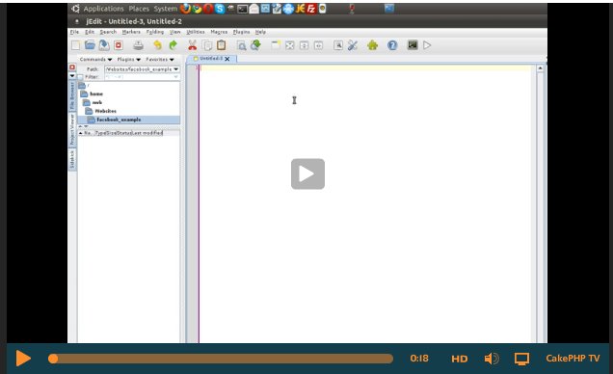Click the Open File folder icon
This screenshot has width=613, height=374.
tap(90, 45)
